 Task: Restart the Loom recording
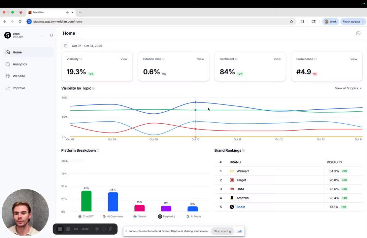104,229
